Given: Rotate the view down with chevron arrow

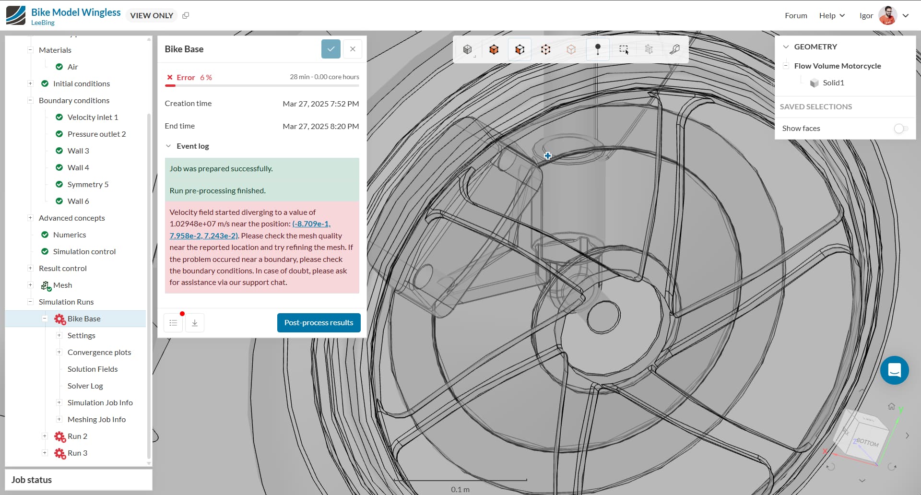Looking at the screenshot, I should point(862,480).
